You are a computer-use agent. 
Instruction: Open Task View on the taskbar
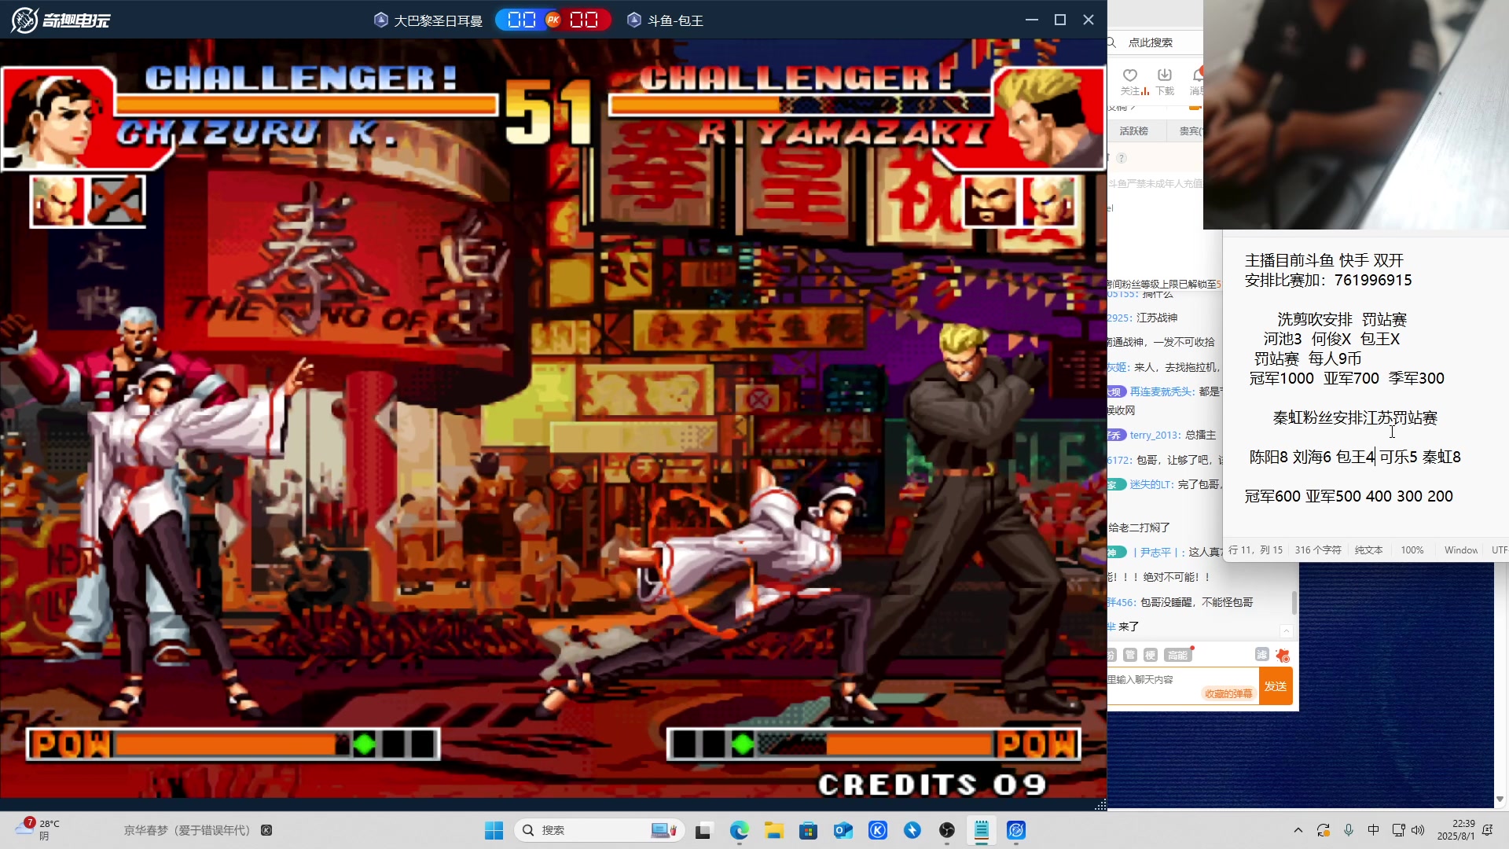(703, 830)
